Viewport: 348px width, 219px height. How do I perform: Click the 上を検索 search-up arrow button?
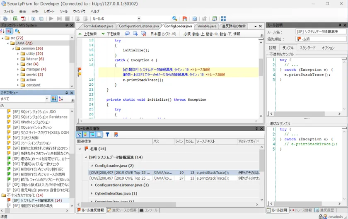(x=87, y=34)
